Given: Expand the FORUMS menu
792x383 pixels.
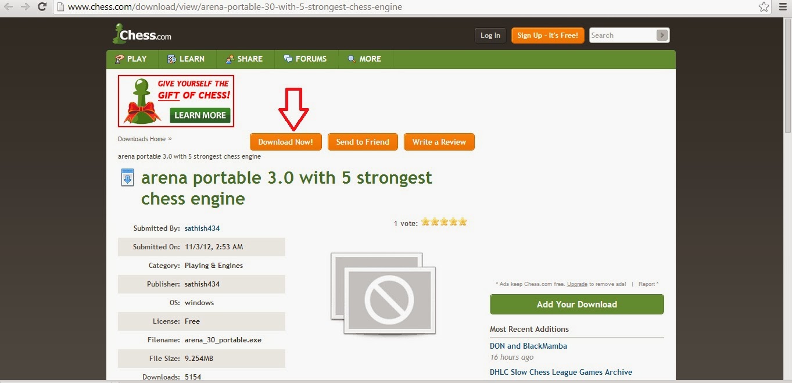Looking at the screenshot, I should coord(305,59).
